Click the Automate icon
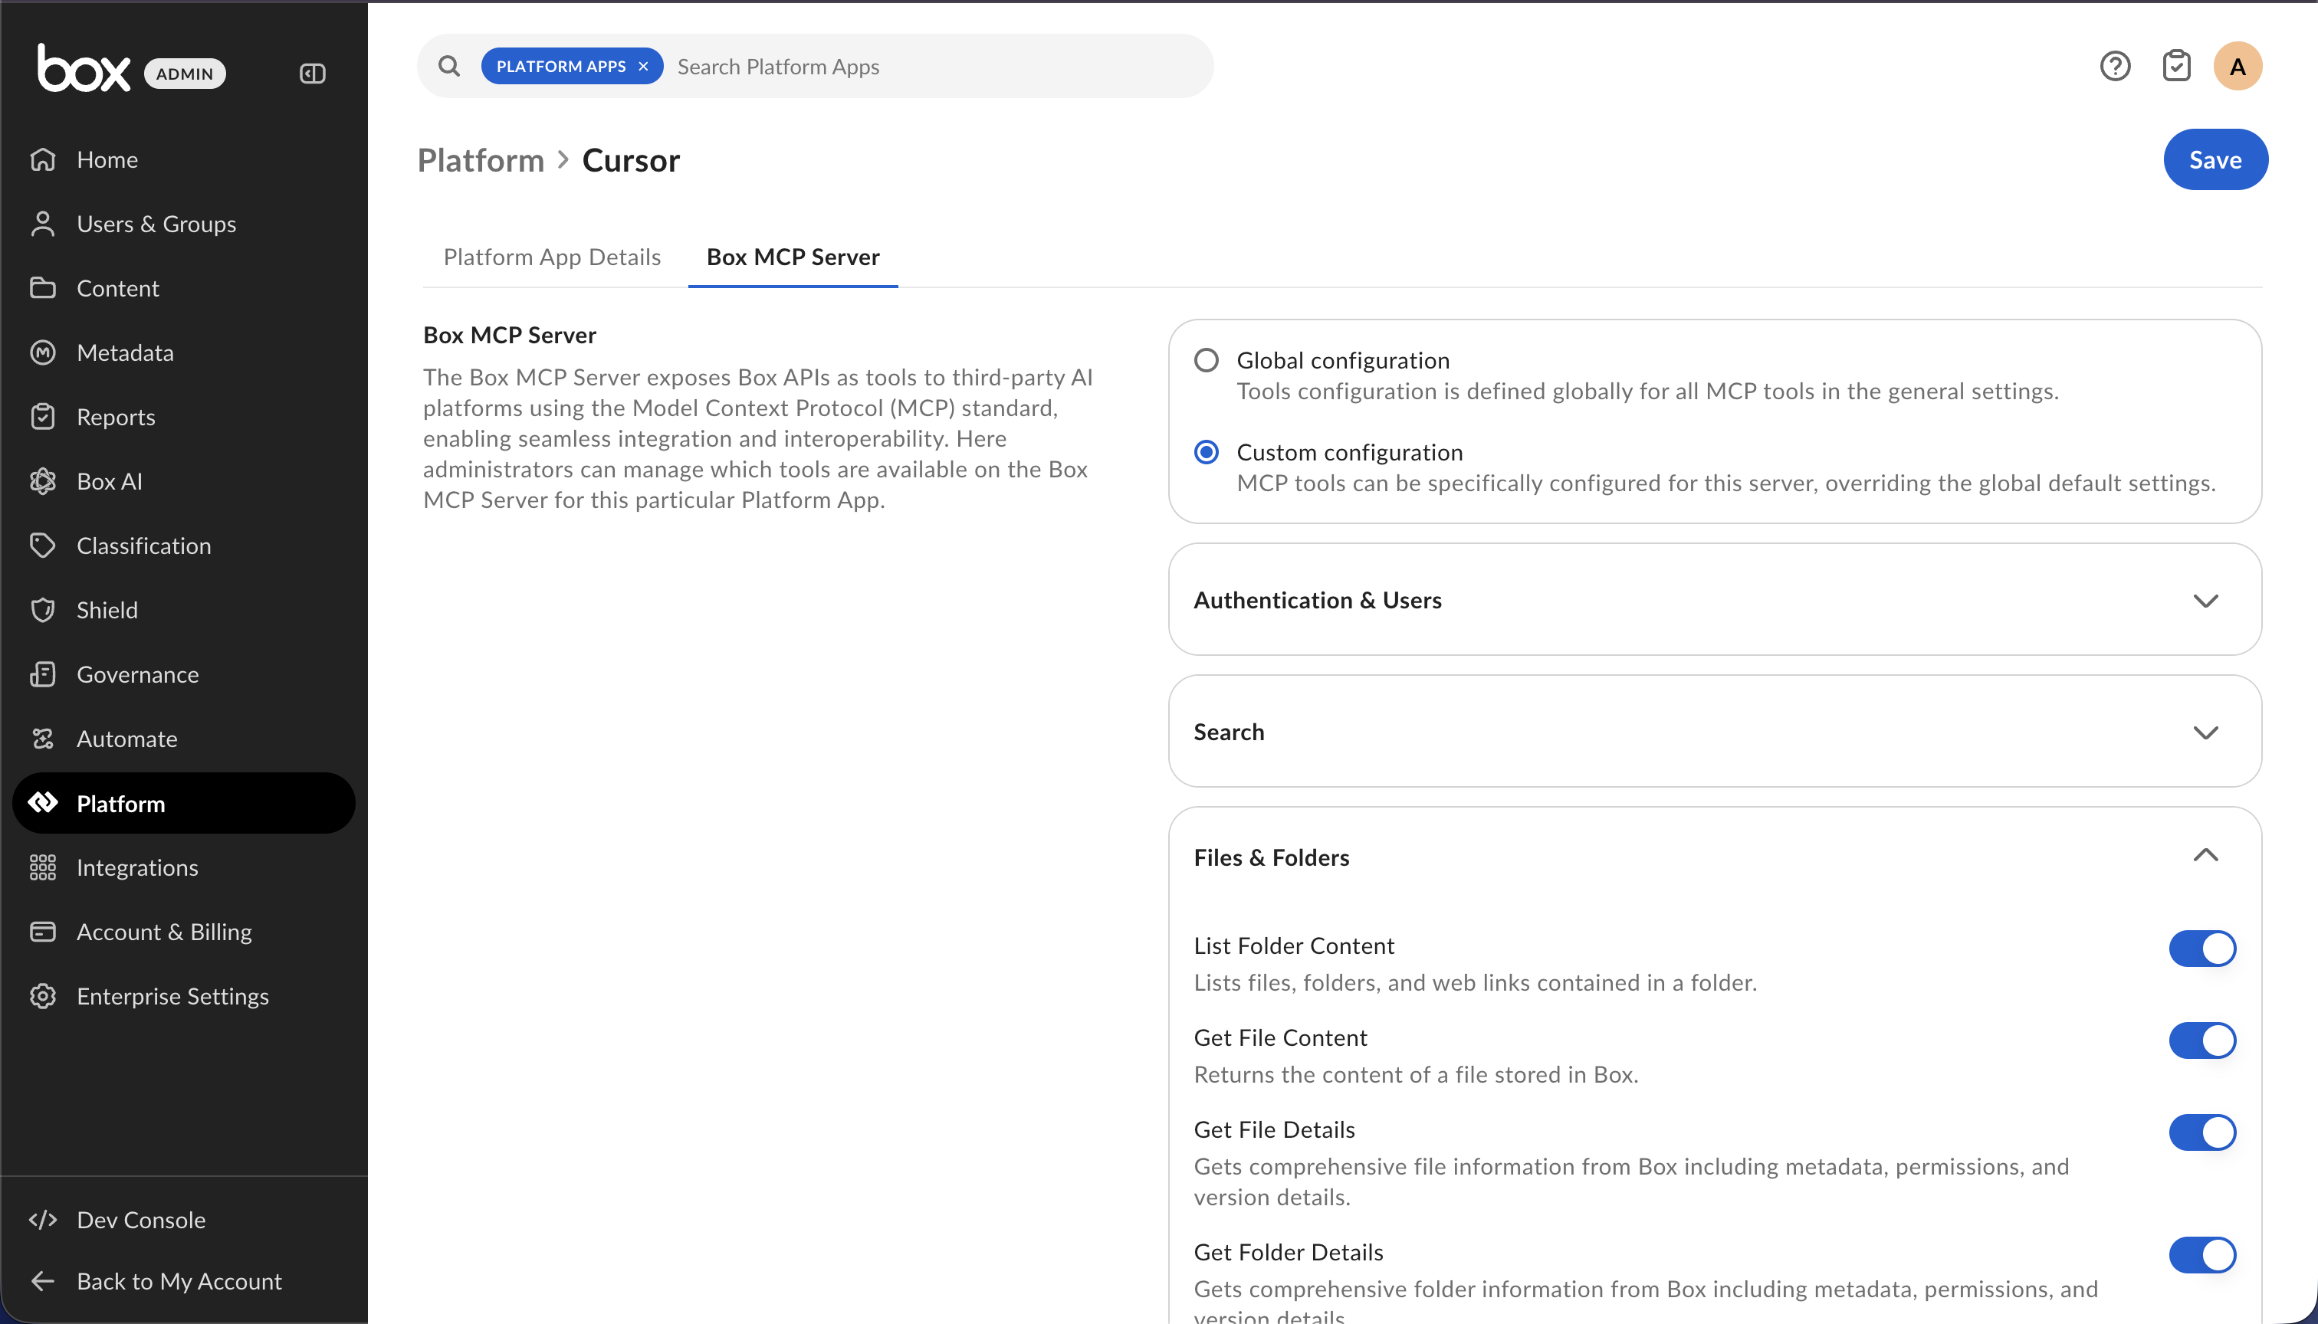The image size is (2318, 1324). (x=43, y=739)
